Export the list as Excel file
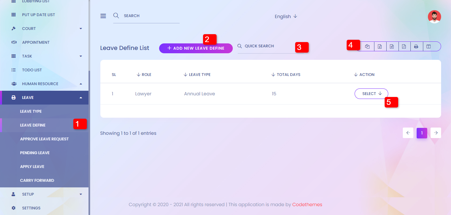The width and height of the screenshot is (451, 215). click(380, 47)
